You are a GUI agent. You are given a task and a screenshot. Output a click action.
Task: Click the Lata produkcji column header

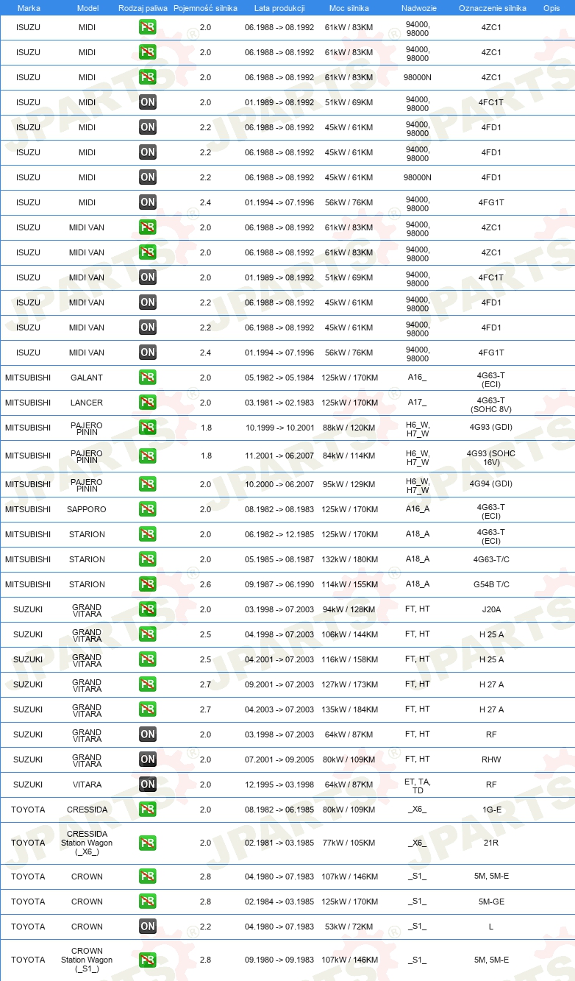279,7
